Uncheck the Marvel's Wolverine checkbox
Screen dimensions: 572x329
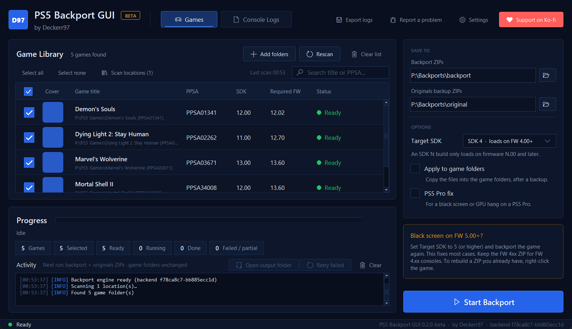point(29,163)
